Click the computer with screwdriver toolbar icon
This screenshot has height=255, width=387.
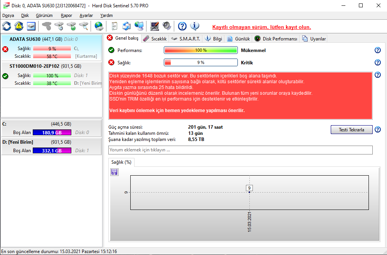[x=155, y=26]
